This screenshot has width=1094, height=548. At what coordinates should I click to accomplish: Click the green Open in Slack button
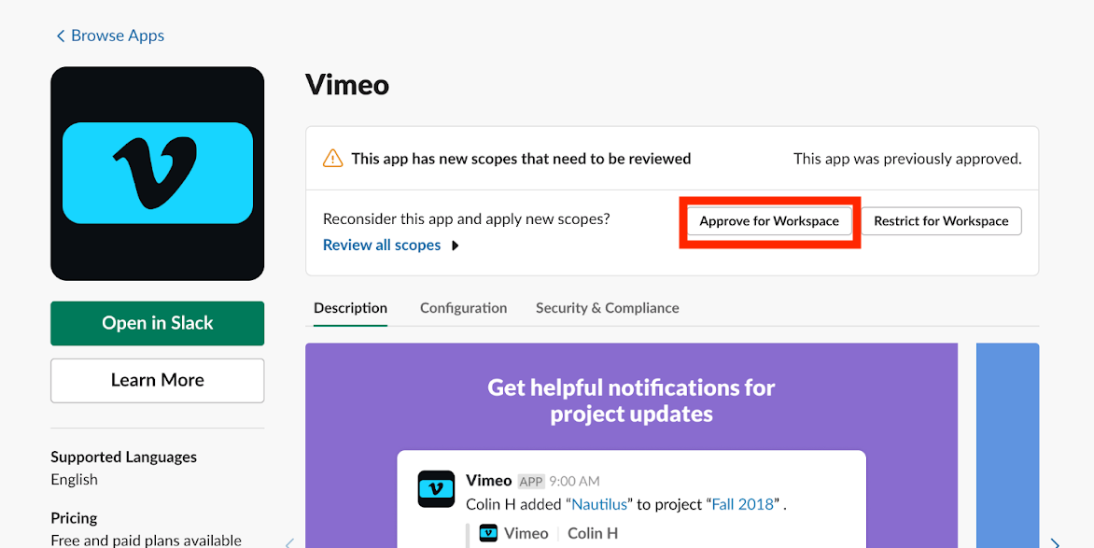(x=157, y=323)
